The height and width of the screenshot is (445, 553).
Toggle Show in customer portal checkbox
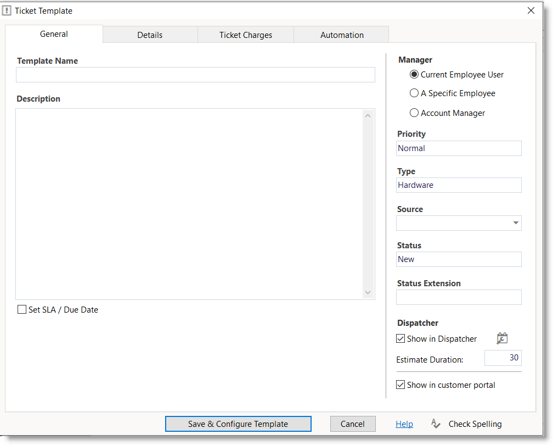pyautogui.click(x=400, y=385)
